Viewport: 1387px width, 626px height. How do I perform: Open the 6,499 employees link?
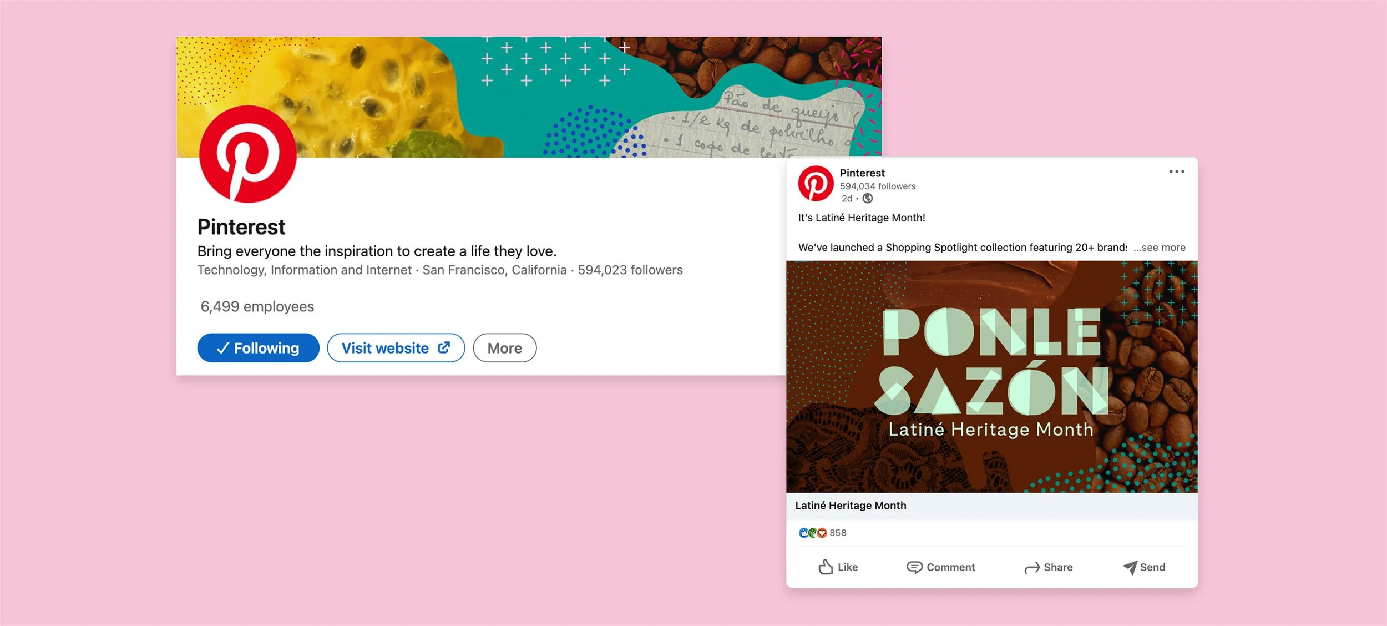point(257,306)
